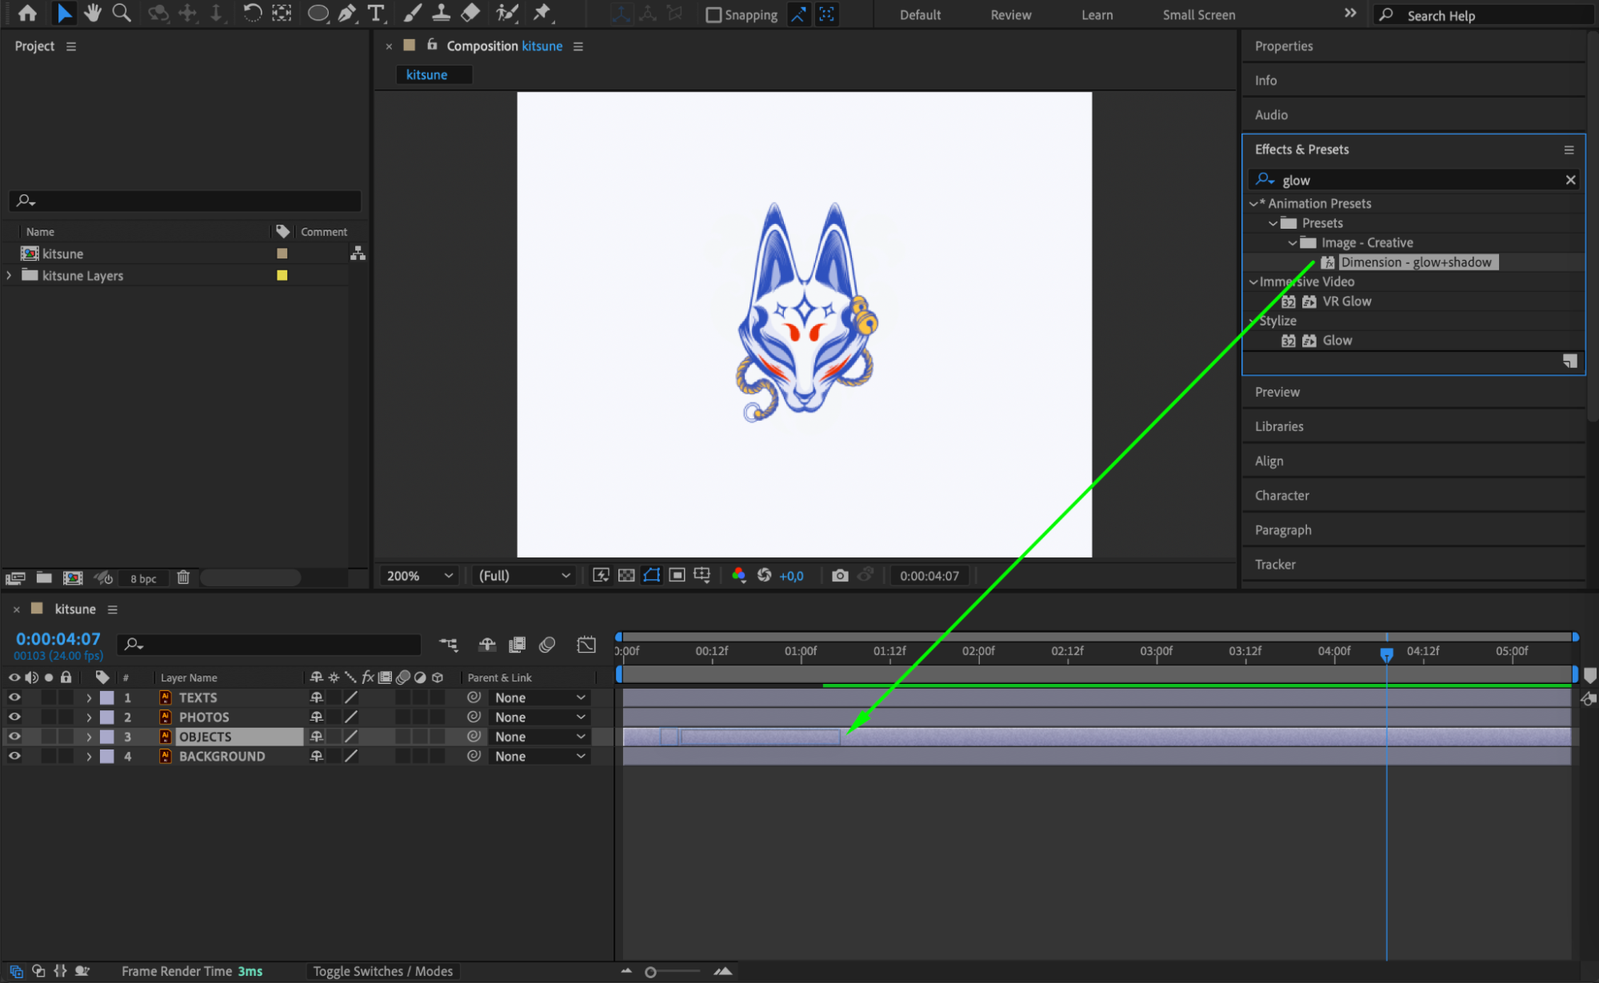Switch to the Review workspace
Viewport: 1599px width, 983px height.
1010,15
